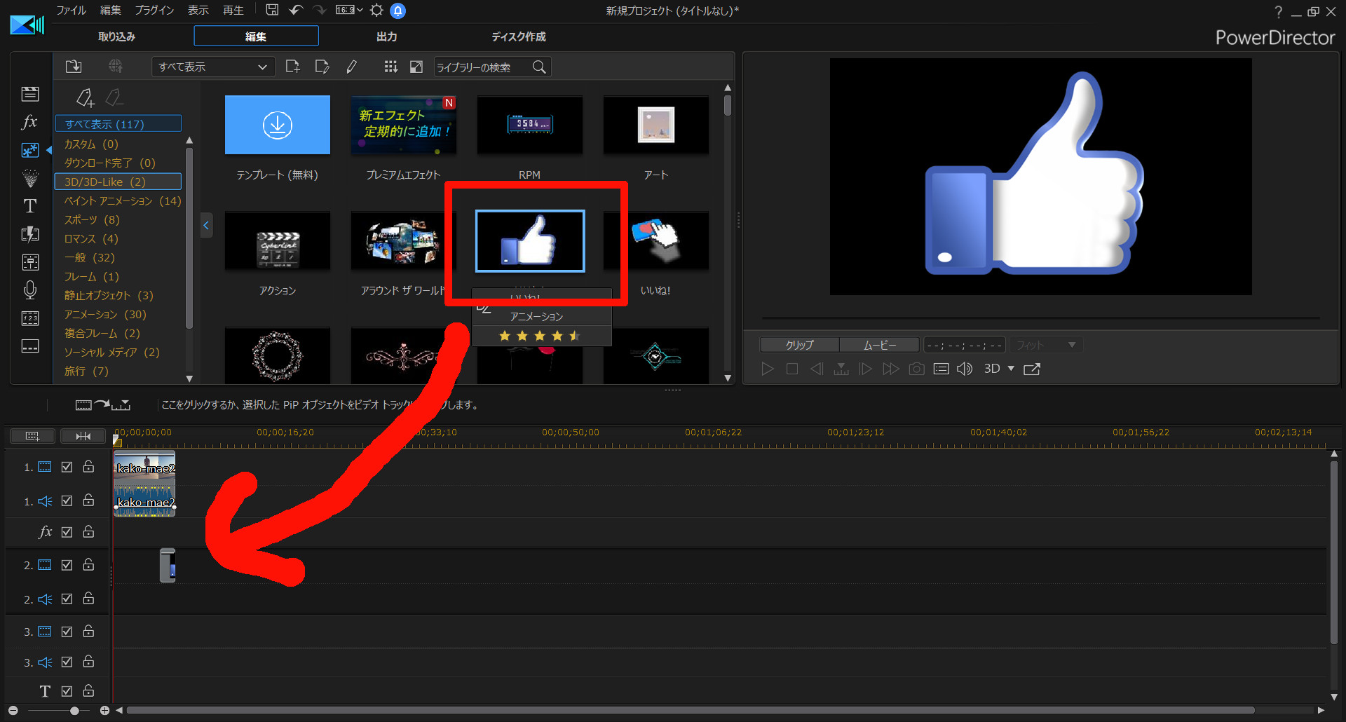This screenshot has height=722, width=1346.
Task: Open the Transition Room icon
Action: (x=30, y=234)
